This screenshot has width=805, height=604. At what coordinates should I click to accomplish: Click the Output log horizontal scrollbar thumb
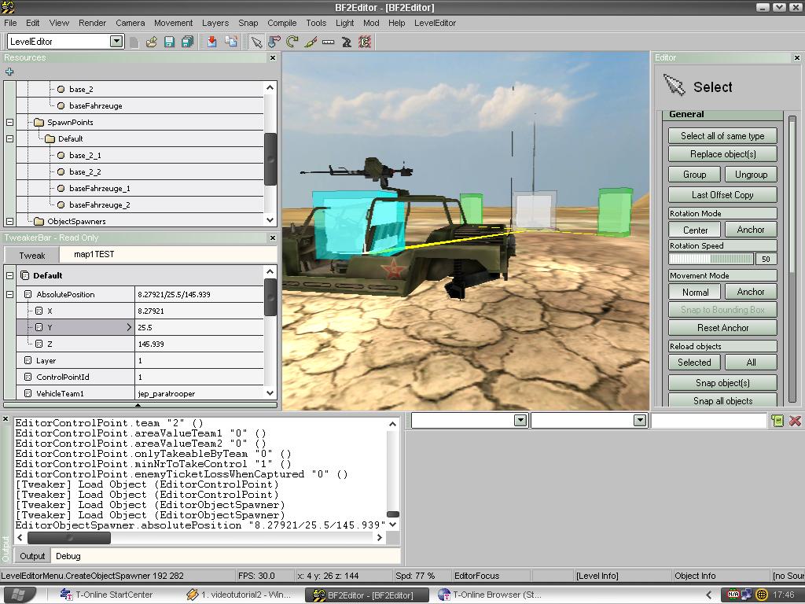tap(69, 538)
